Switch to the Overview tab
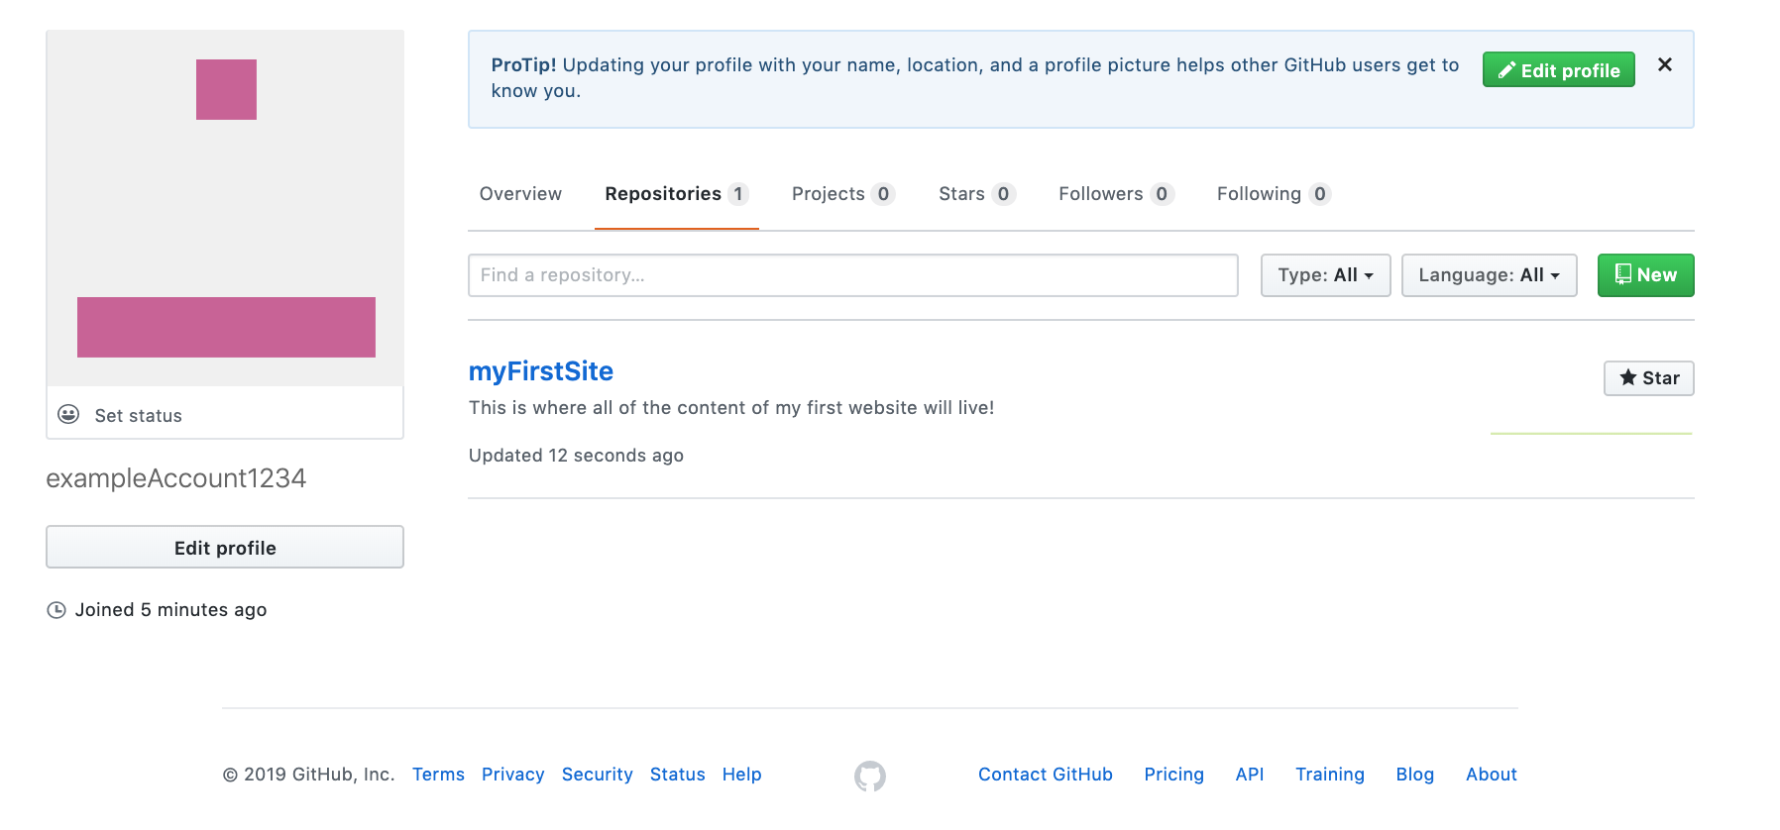The image size is (1780, 830). click(x=520, y=194)
